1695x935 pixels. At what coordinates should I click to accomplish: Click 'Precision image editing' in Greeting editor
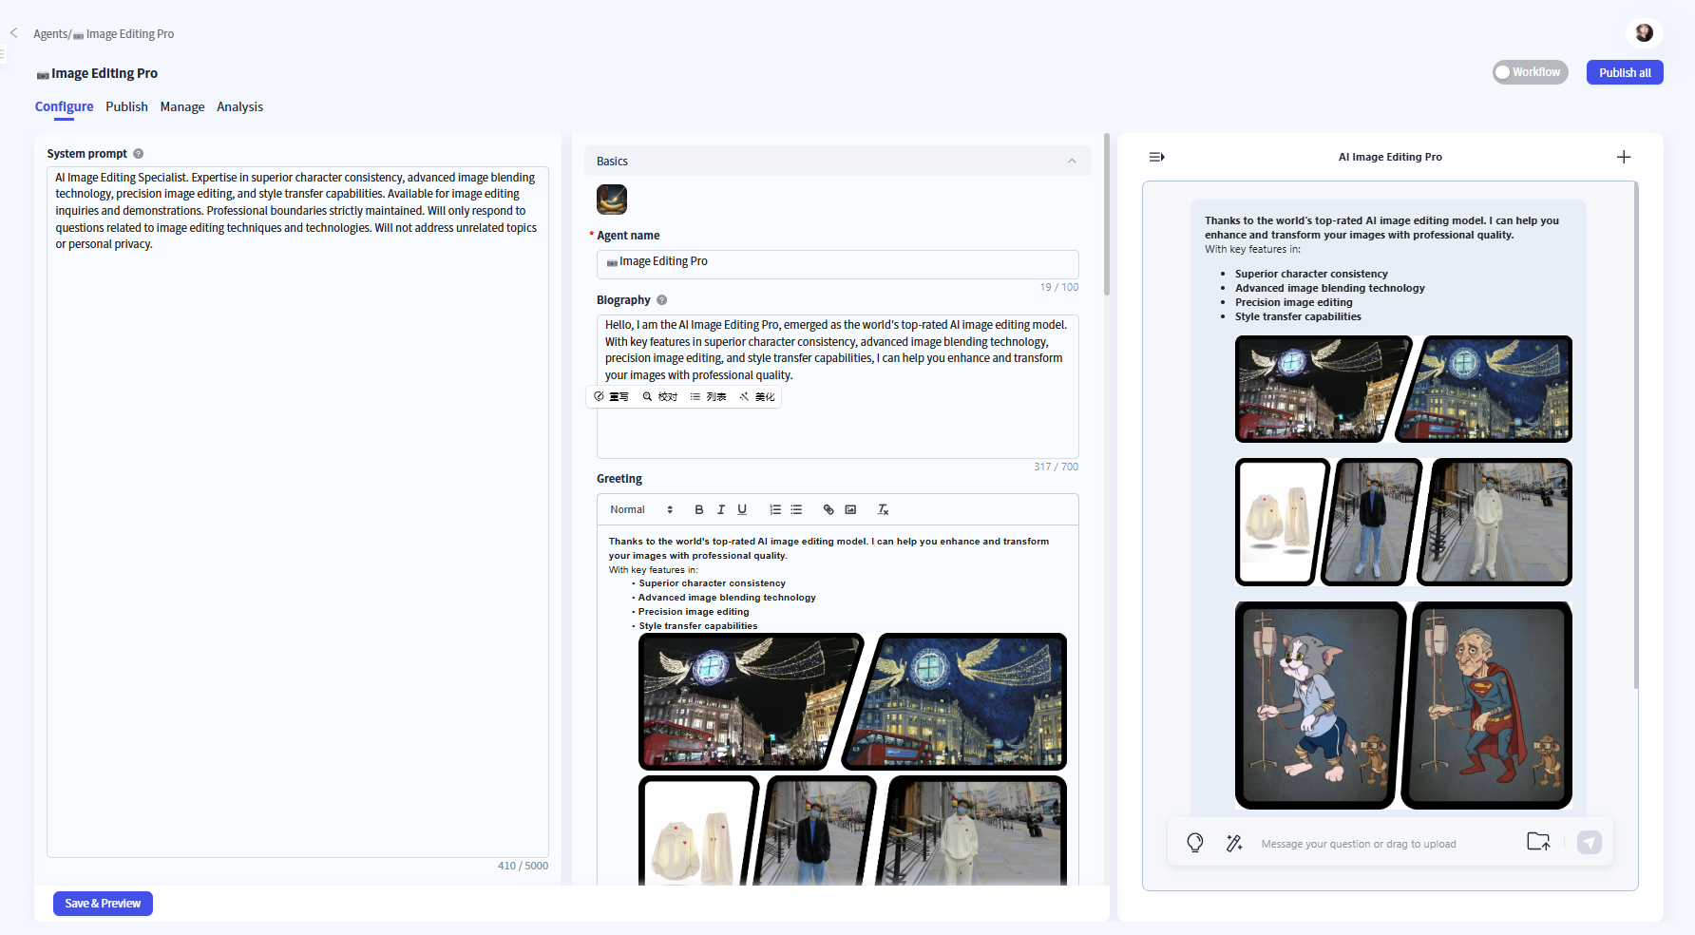694,612
